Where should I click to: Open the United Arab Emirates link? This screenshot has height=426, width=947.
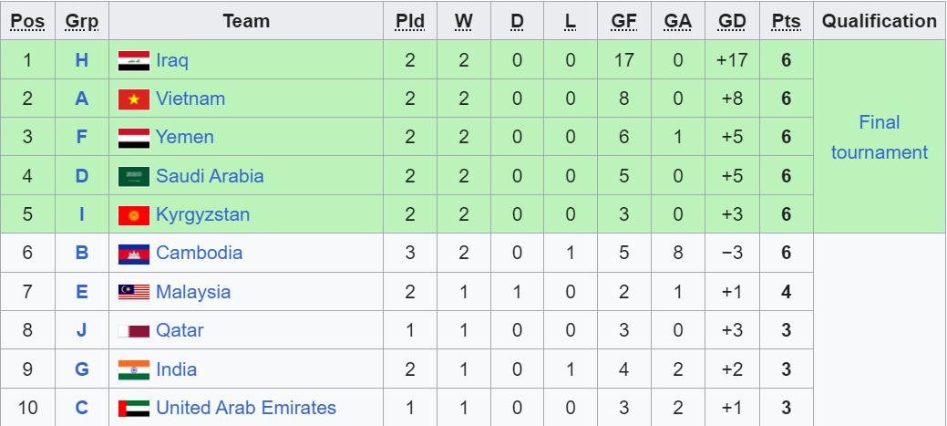(x=246, y=408)
